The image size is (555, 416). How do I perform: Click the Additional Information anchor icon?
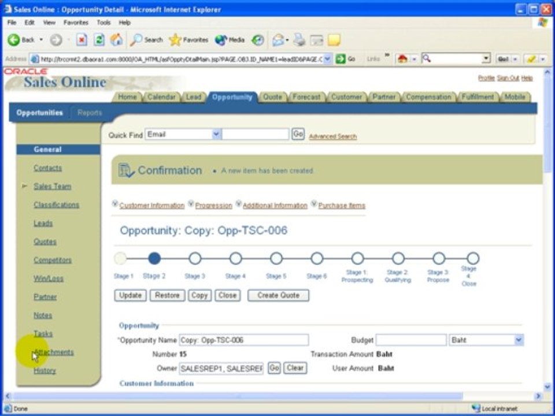click(239, 203)
